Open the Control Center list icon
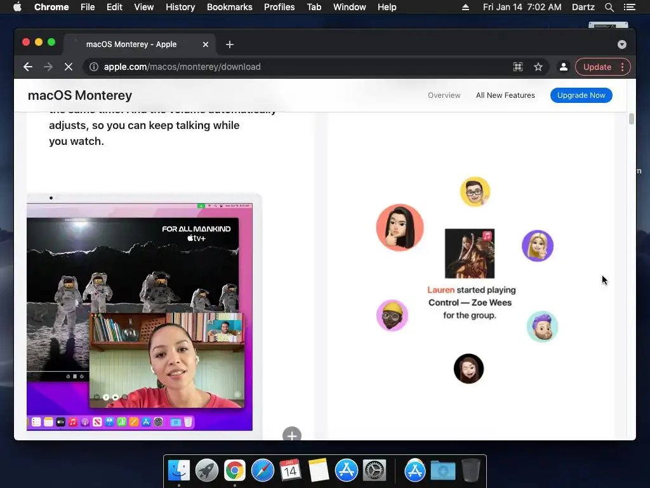Viewport: 650px width, 488px height. [x=629, y=7]
